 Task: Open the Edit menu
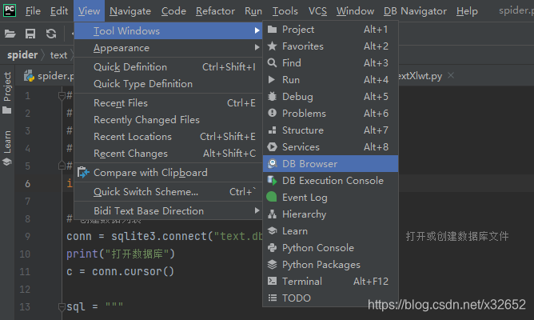59,11
